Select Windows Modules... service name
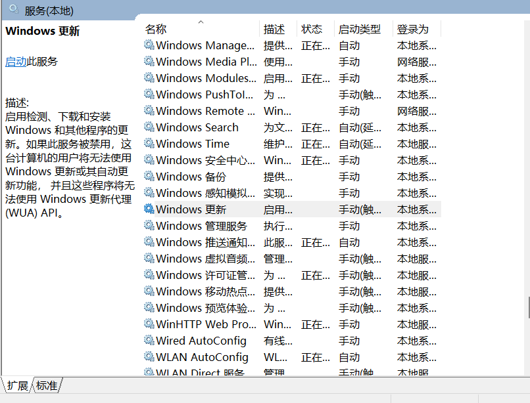The image size is (530, 403). 206,78
